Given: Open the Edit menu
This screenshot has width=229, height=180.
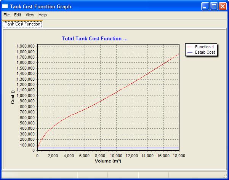Looking at the screenshot, I should coord(18,15).
